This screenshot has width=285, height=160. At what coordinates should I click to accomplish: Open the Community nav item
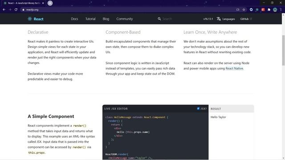(125, 19)
